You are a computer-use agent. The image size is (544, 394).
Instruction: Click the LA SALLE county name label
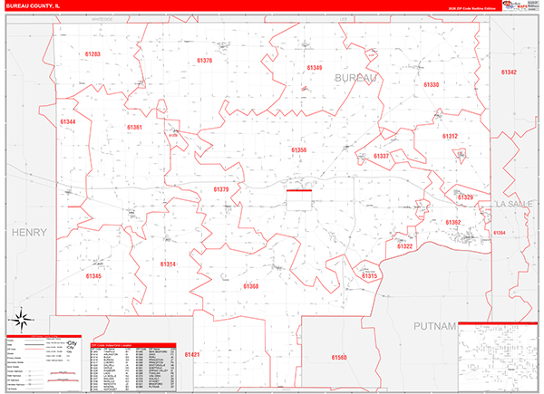(x=514, y=204)
